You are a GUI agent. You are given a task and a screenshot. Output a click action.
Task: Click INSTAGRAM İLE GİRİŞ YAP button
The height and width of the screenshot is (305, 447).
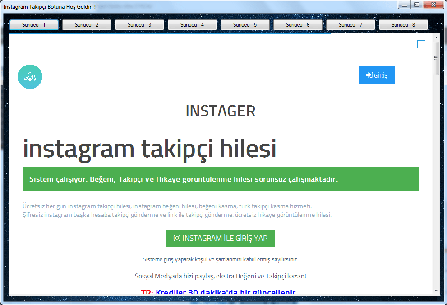pos(221,238)
